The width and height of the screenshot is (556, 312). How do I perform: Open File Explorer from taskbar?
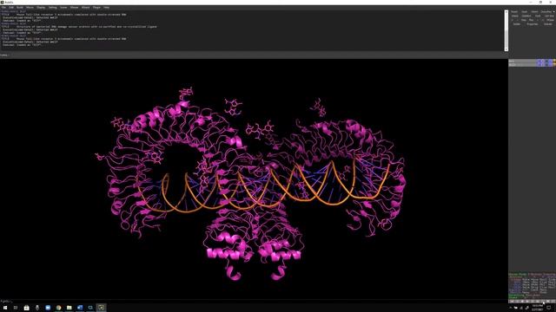point(69,308)
